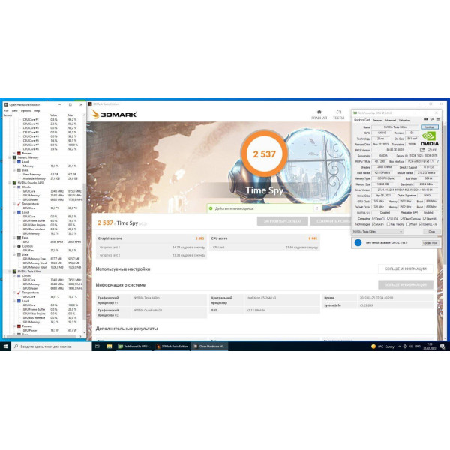Click the NVIDIA Quadro K420 device icon

15,183
